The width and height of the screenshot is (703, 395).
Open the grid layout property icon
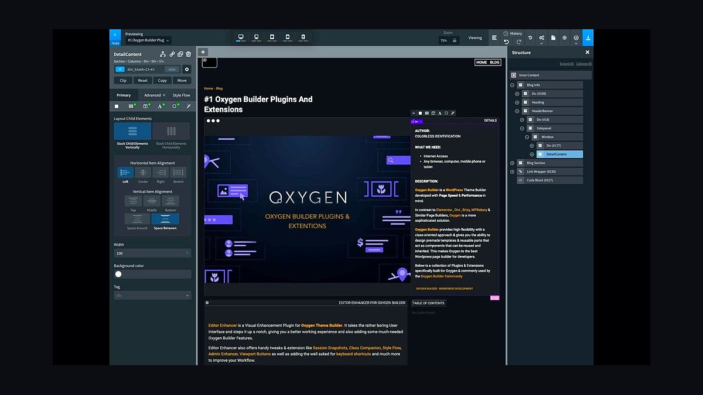tap(131, 106)
